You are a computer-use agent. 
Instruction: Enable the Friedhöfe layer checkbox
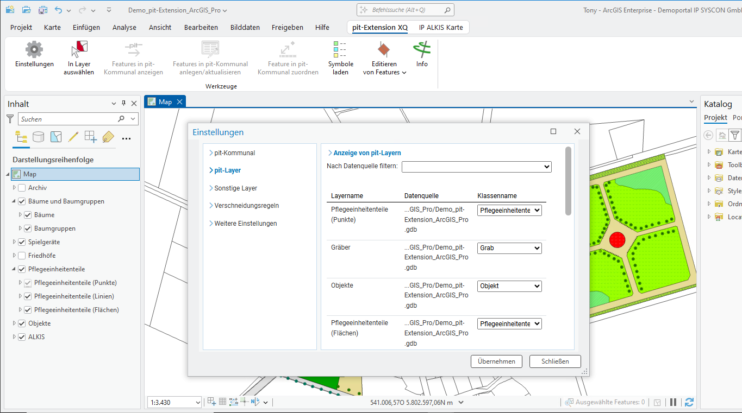(23, 255)
